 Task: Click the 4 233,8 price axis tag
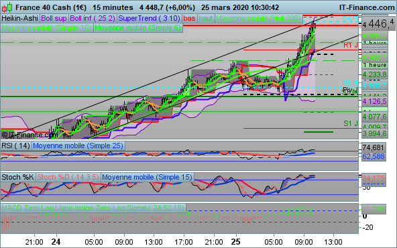pyautogui.click(x=374, y=74)
